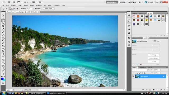This screenshot has width=169, height=95.
Task: Create a new layer icon
Action: click(x=161, y=90)
